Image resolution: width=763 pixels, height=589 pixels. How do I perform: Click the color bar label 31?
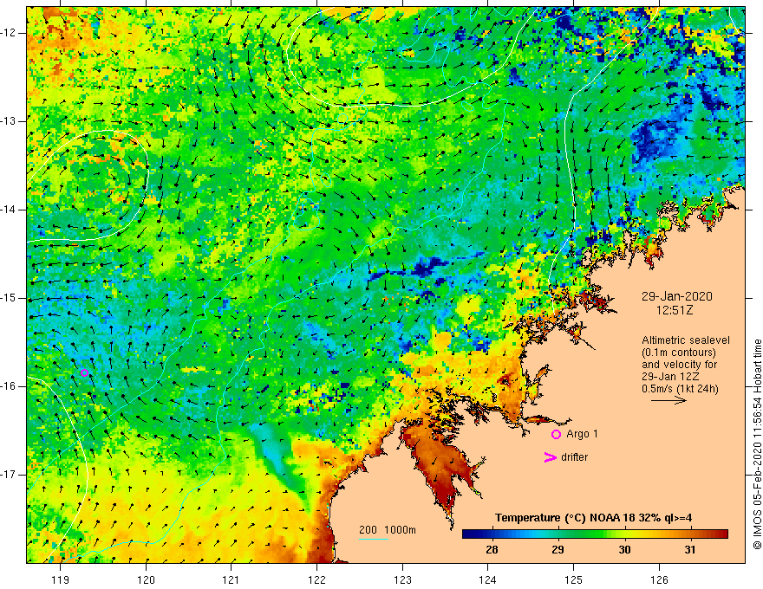coord(690,550)
